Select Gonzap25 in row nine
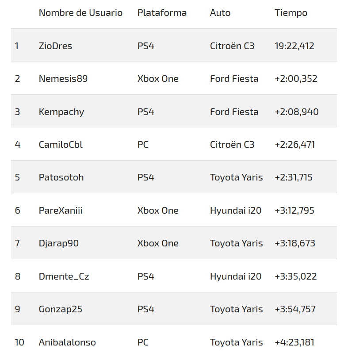 coord(61,309)
